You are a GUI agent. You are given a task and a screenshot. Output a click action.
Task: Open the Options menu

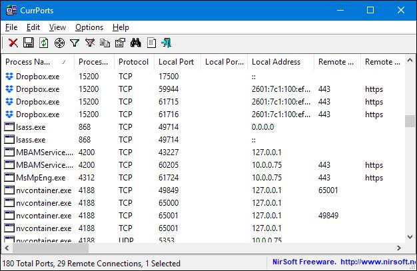pos(89,27)
